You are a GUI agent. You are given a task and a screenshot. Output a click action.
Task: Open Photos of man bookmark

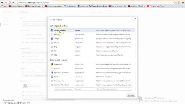(x=156, y=6)
